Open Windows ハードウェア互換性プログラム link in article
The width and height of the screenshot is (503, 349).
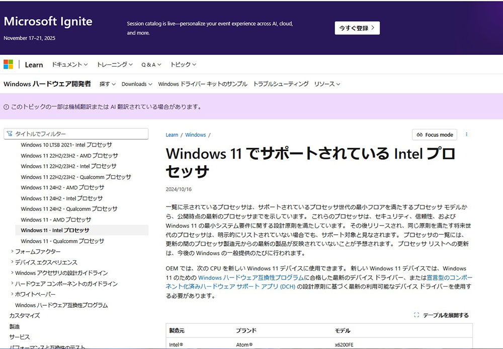(250, 277)
